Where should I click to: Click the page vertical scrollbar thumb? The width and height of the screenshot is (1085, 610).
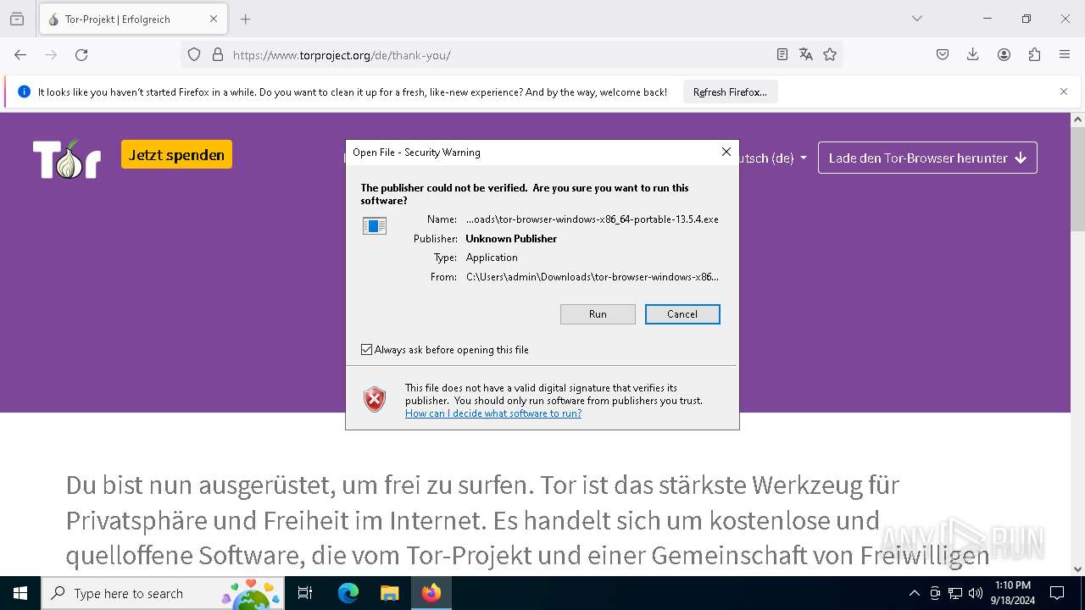pos(1077,179)
